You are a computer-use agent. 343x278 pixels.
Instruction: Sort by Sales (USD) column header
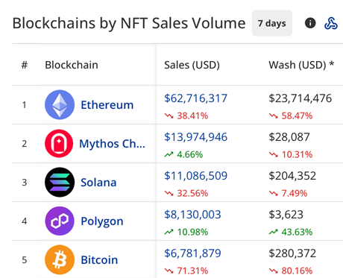192,65
